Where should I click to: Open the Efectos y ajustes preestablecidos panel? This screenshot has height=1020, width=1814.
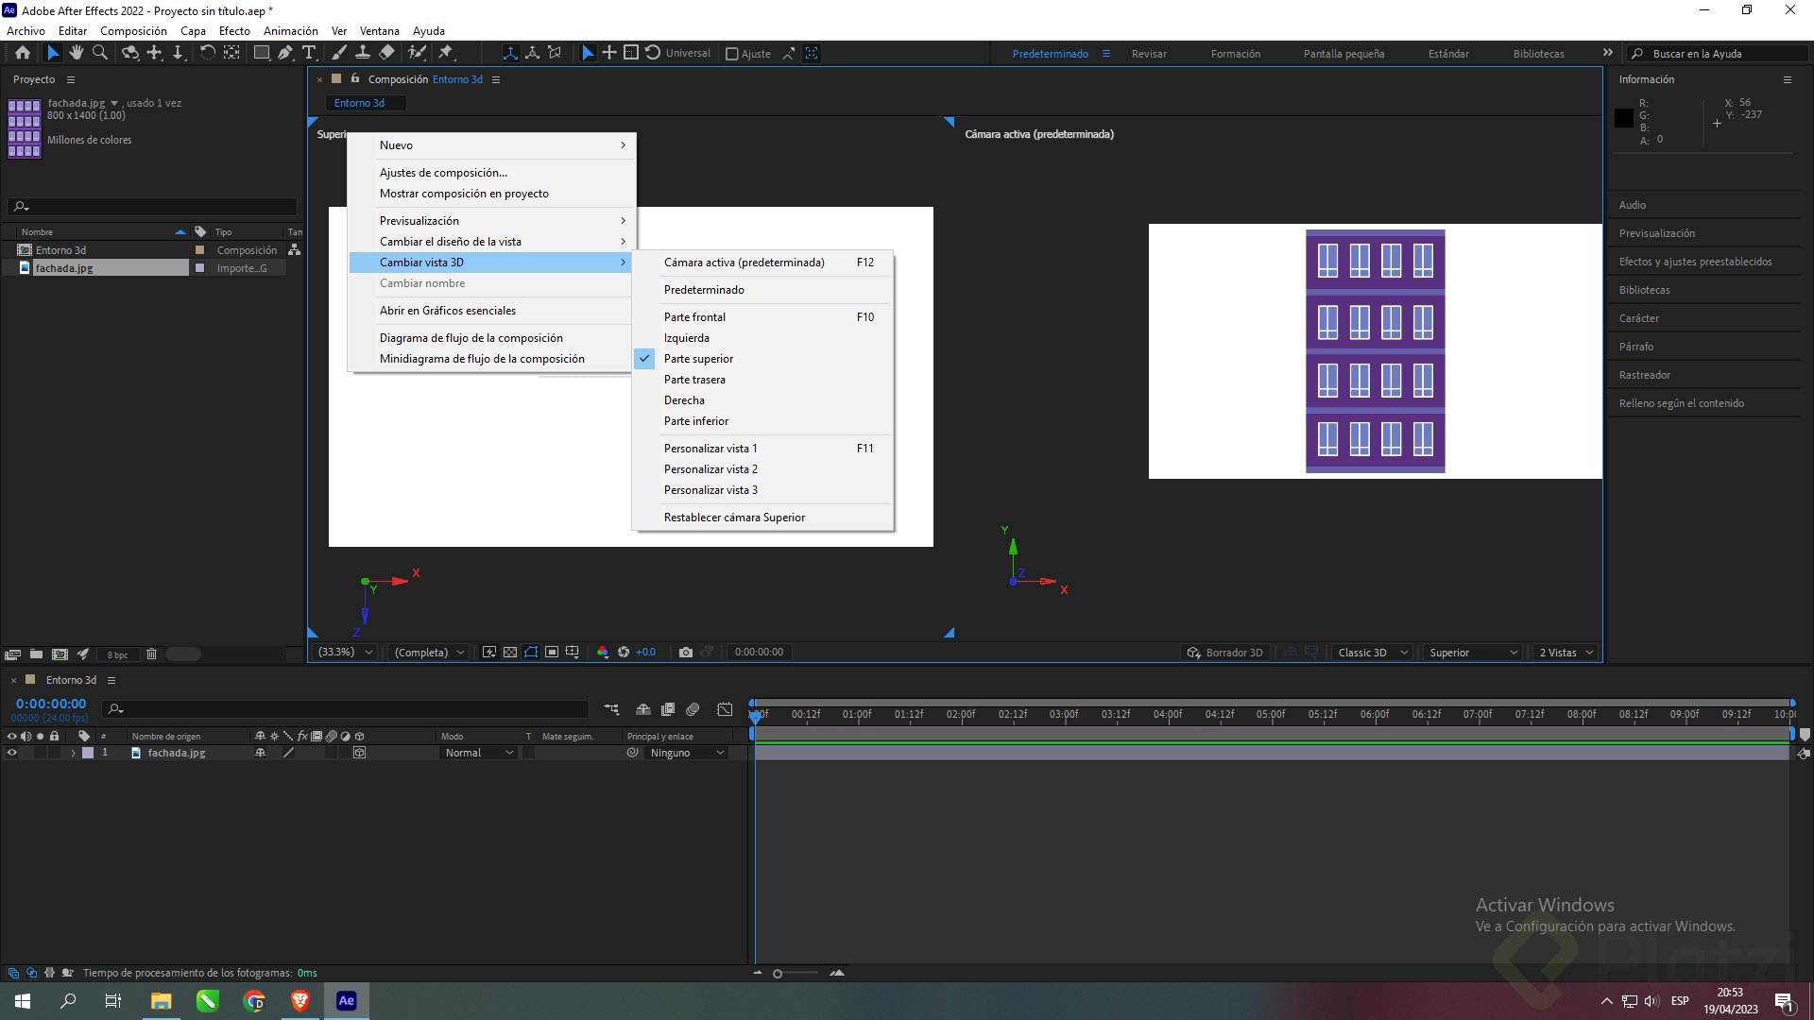click(x=1695, y=262)
